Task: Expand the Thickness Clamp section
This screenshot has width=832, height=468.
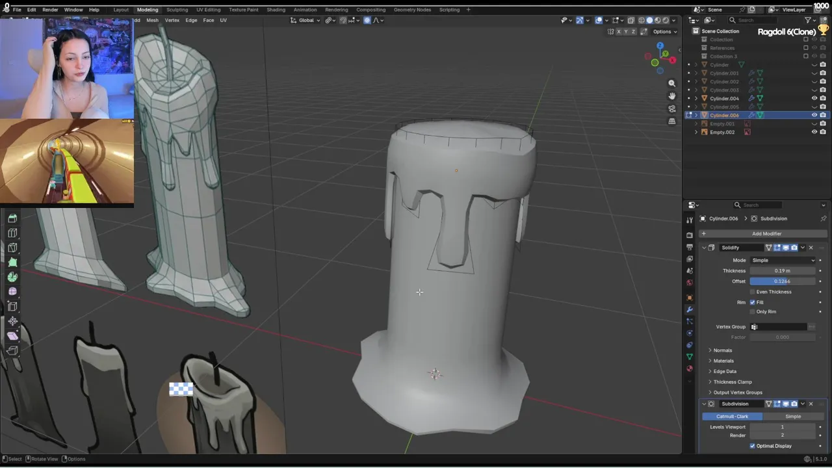Action: [x=733, y=382]
